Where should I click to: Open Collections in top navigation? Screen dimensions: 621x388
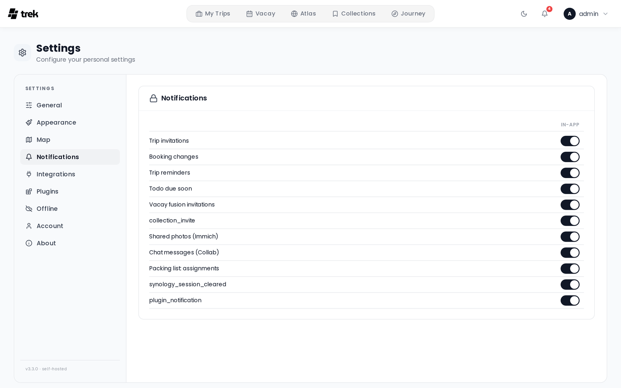(x=354, y=14)
